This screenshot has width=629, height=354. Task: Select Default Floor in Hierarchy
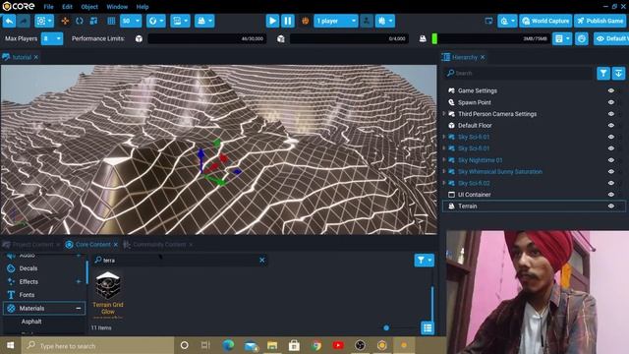click(475, 125)
